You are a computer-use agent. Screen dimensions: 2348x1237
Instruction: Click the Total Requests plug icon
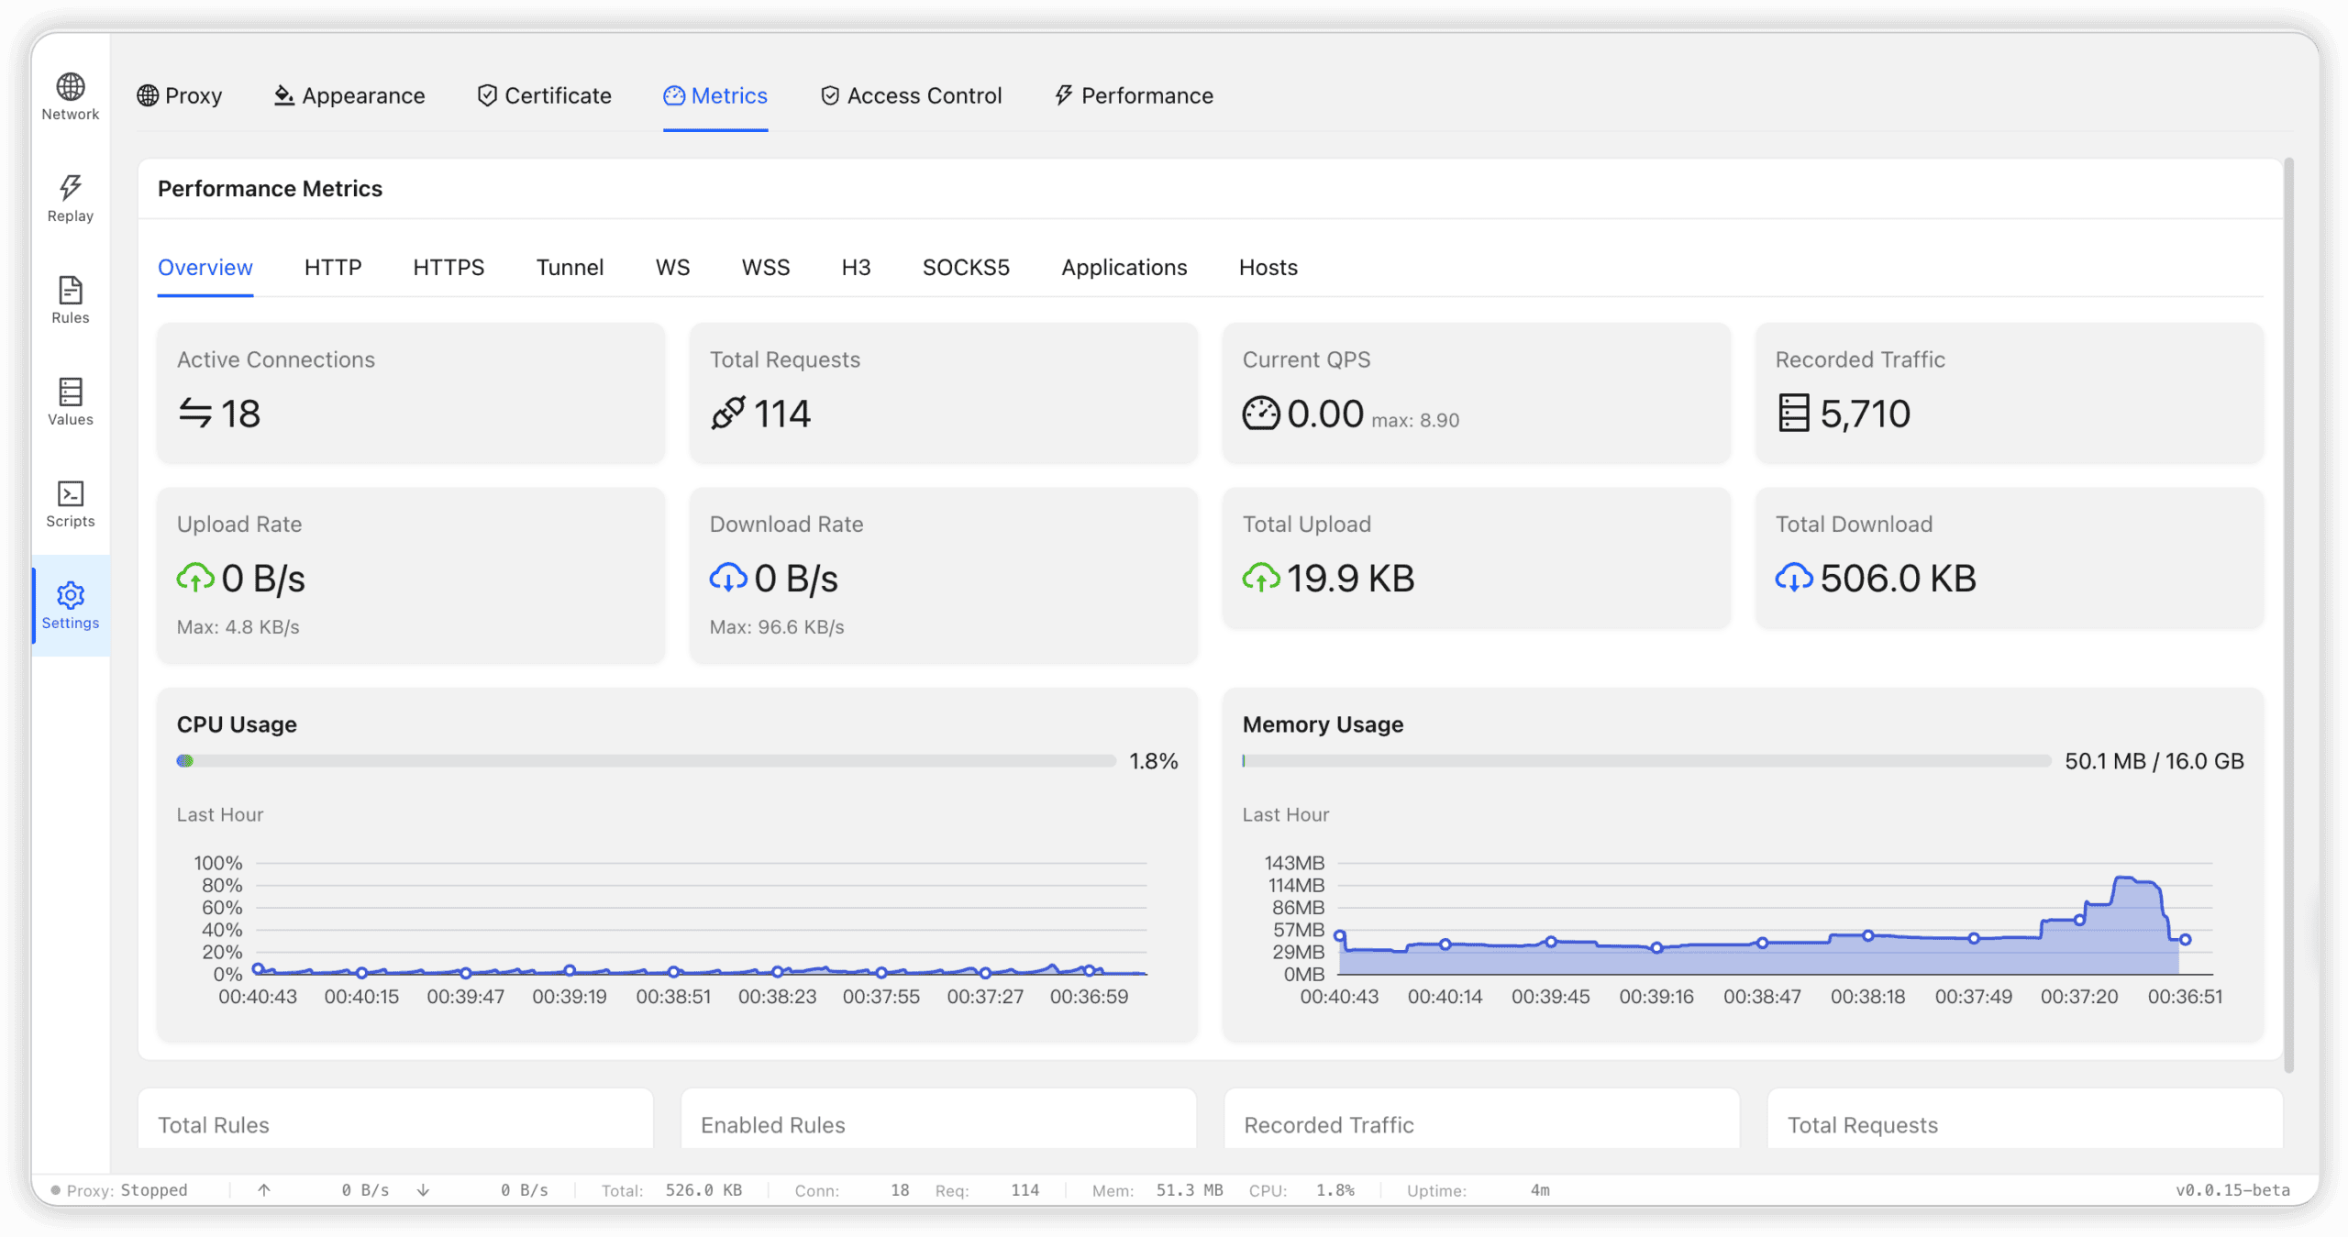point(727,414)
